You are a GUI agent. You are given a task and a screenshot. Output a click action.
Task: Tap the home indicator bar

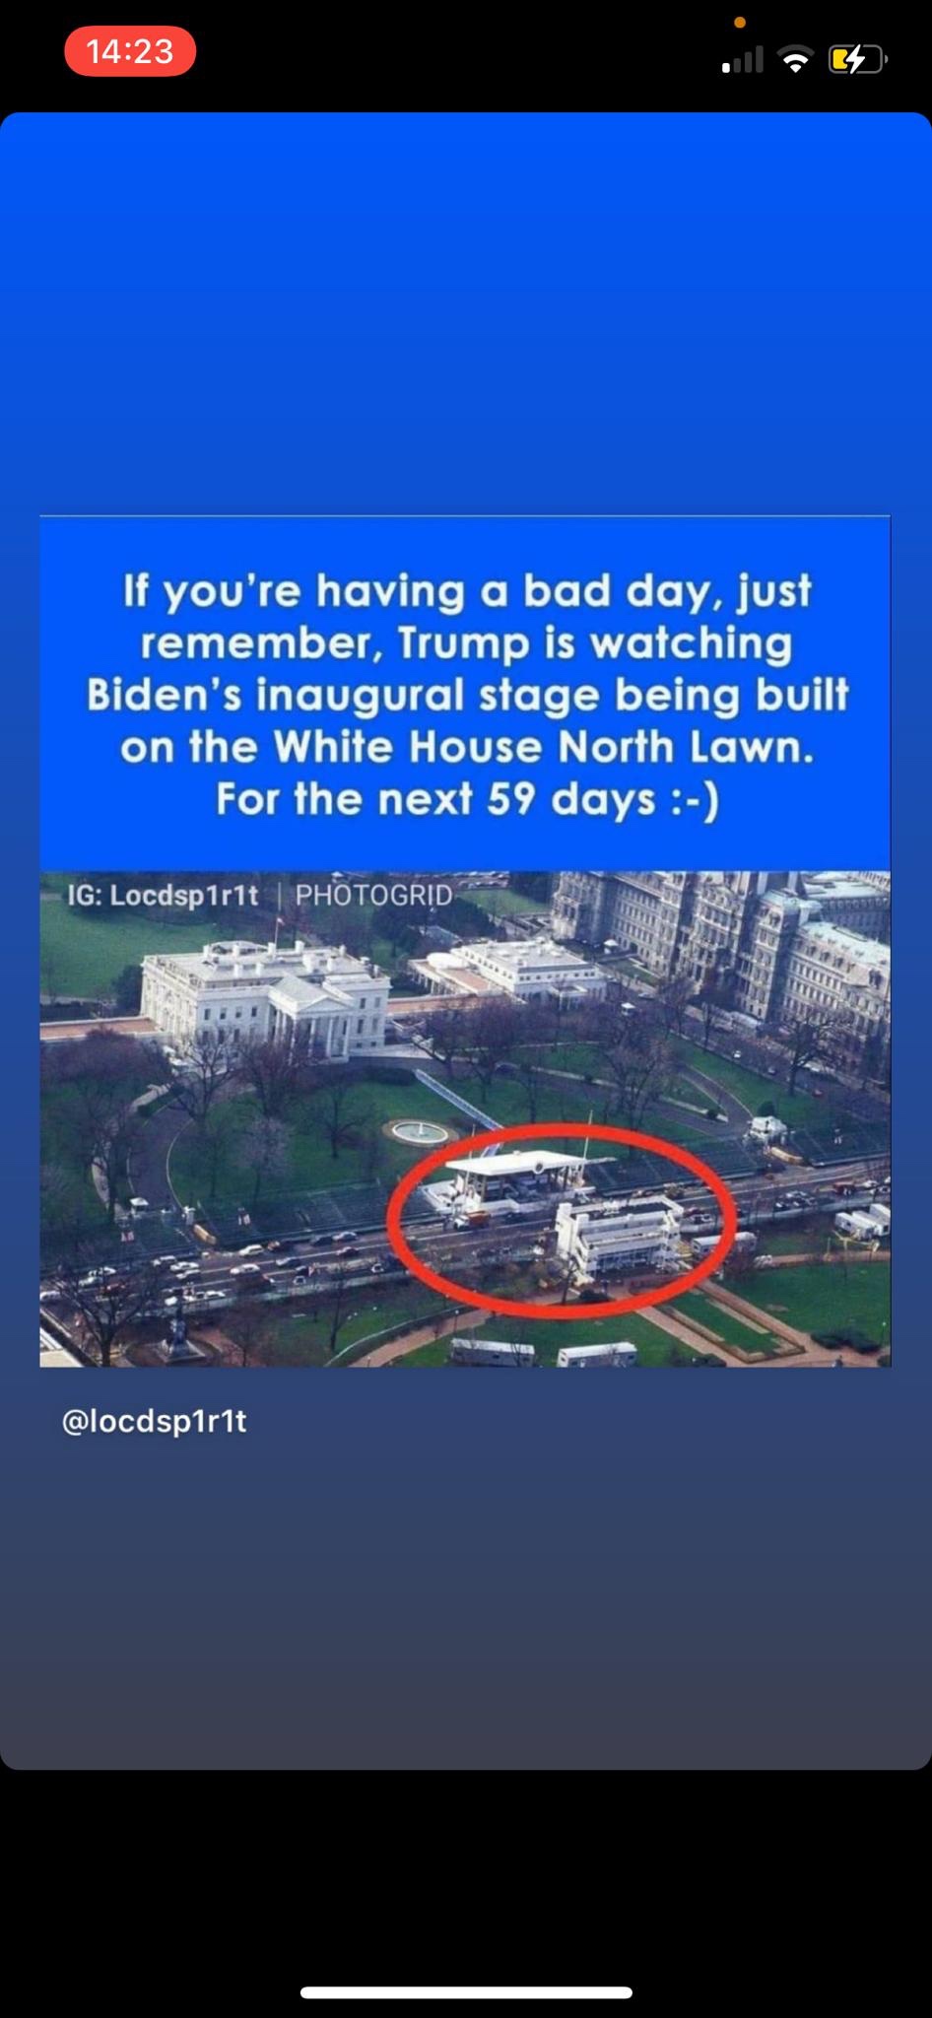[466, 1991]
